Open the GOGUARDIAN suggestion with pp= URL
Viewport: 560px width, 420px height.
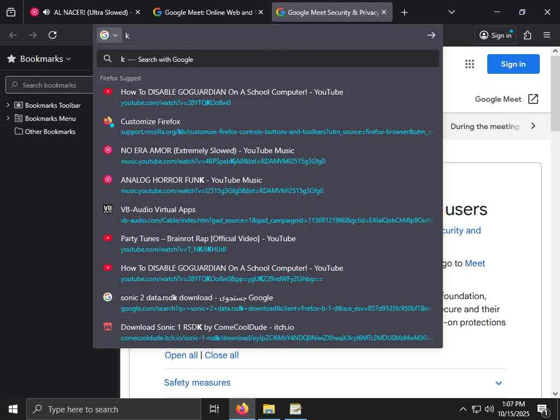[268, 273]
